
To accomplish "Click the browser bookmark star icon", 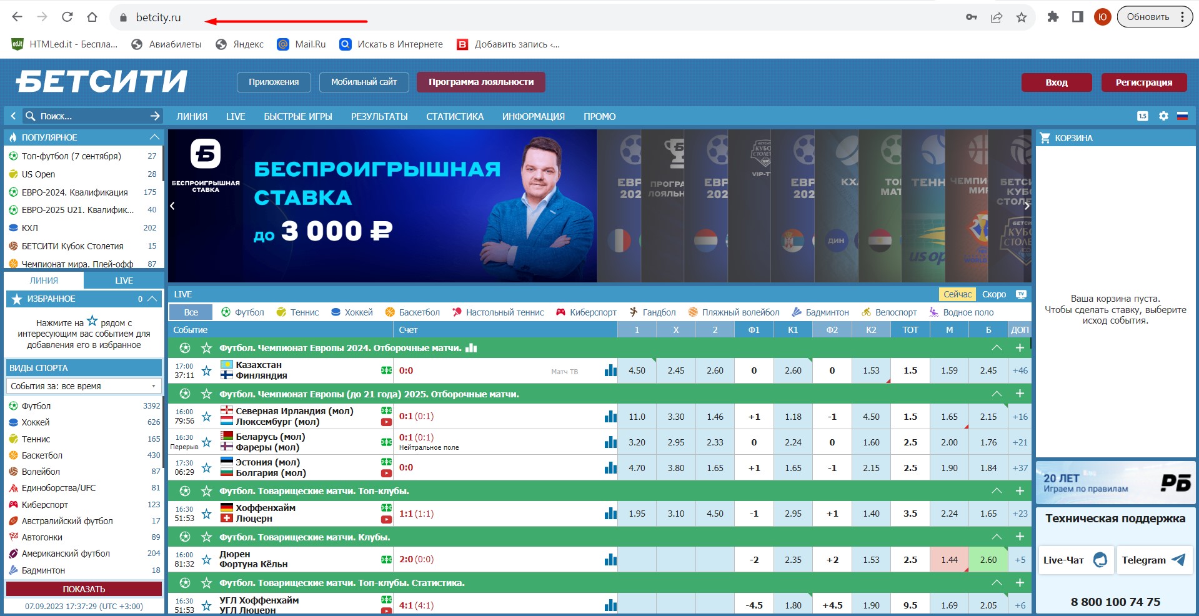I will pyautogui.click(x=1022, y=17).
